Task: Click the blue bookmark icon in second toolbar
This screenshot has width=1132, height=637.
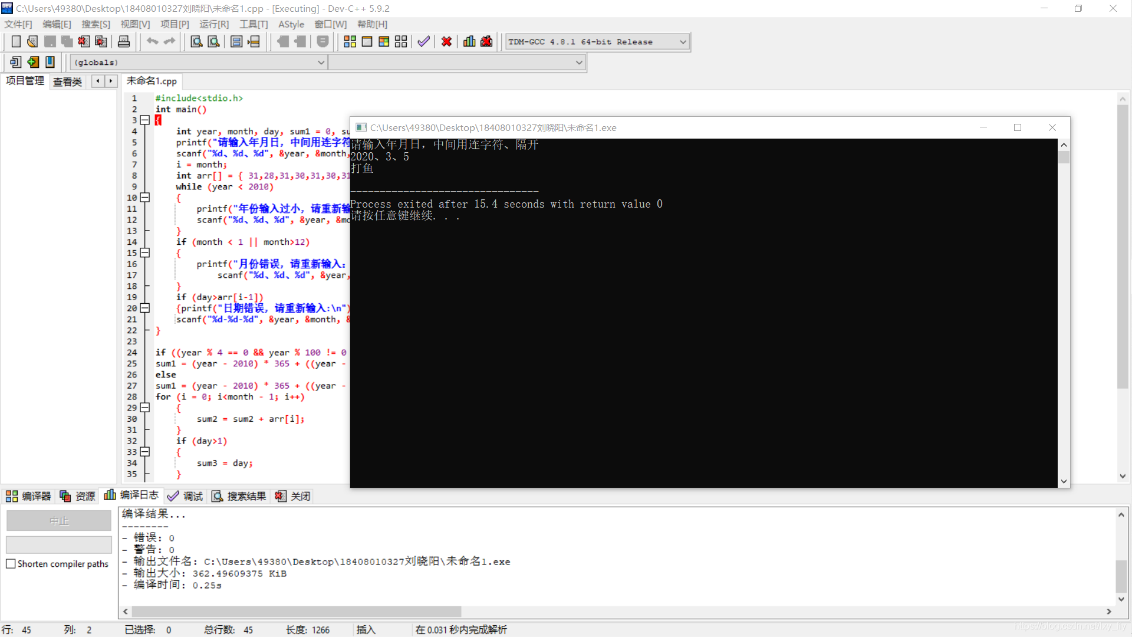Action: pos(50,62)
